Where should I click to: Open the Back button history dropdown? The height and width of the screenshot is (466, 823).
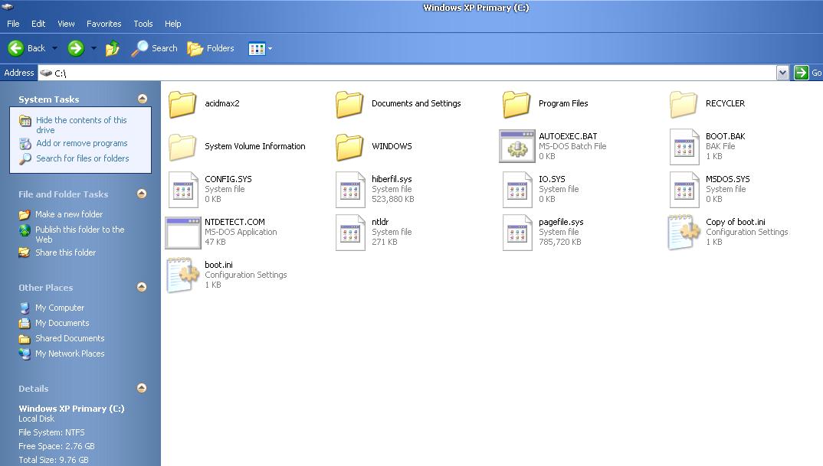[54, 48]
